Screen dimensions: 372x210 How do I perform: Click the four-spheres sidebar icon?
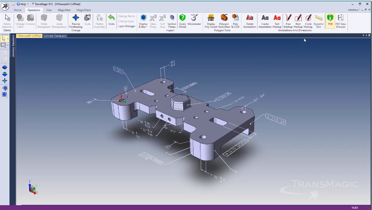click(5, 60)
